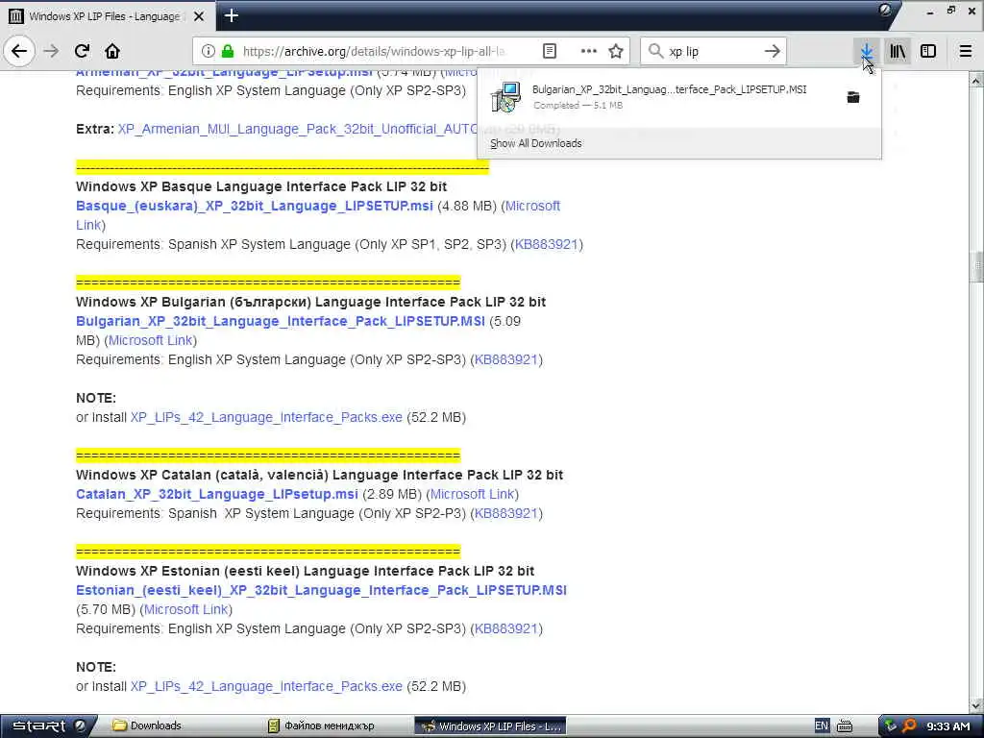Close the Windows XP LIP Files tab

pos(199,16)
